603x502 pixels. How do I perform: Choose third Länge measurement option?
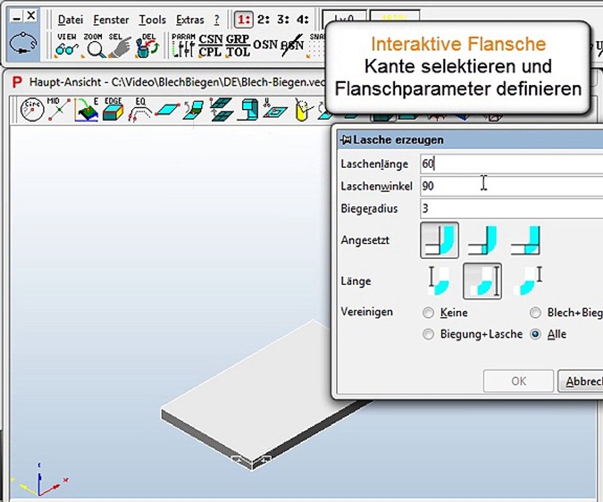[529, 281]
